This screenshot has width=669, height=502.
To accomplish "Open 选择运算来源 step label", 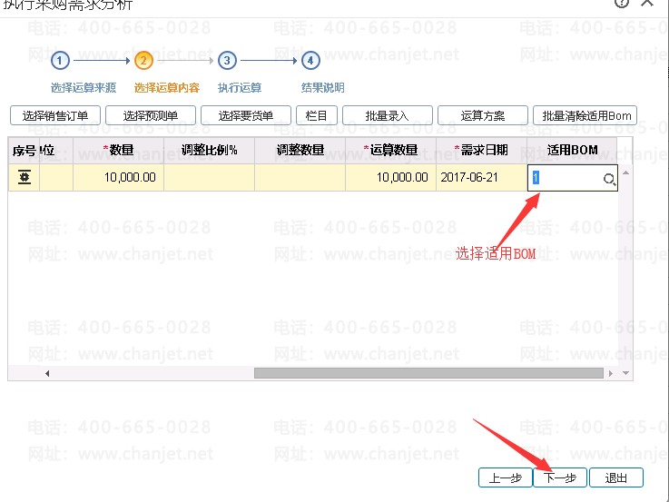I will 84,88.
